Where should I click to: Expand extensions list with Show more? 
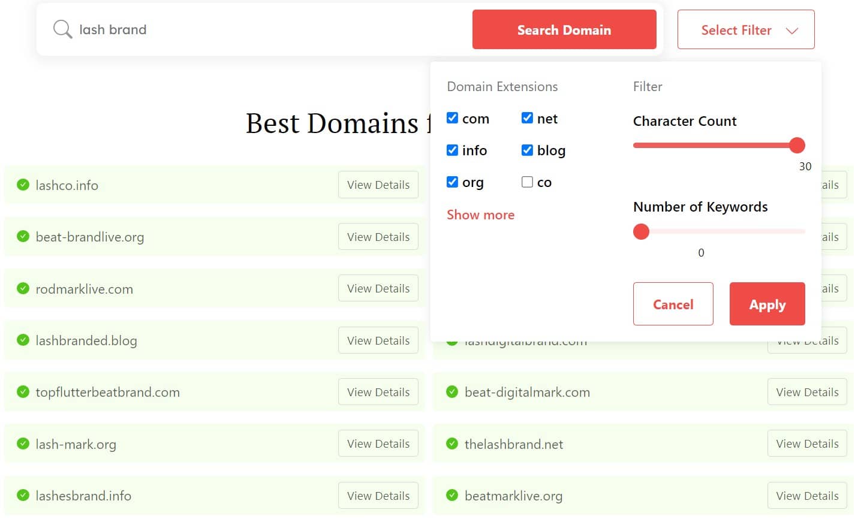(x=480, y=215)
